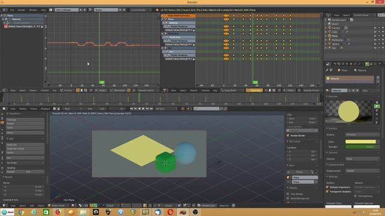Toggle Camera visibility eye in the outliner
Image resolution: width=385 pixels, height=216 pixels.
tap(375, 28)
